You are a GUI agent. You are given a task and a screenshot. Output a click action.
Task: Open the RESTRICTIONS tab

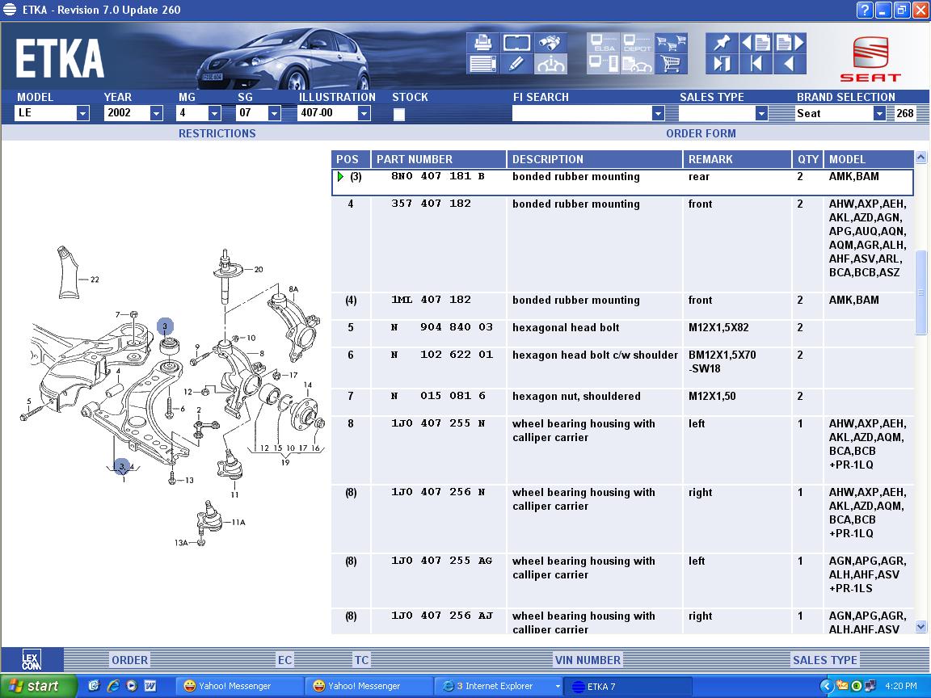pyautogui.click(x=217, y=133)
